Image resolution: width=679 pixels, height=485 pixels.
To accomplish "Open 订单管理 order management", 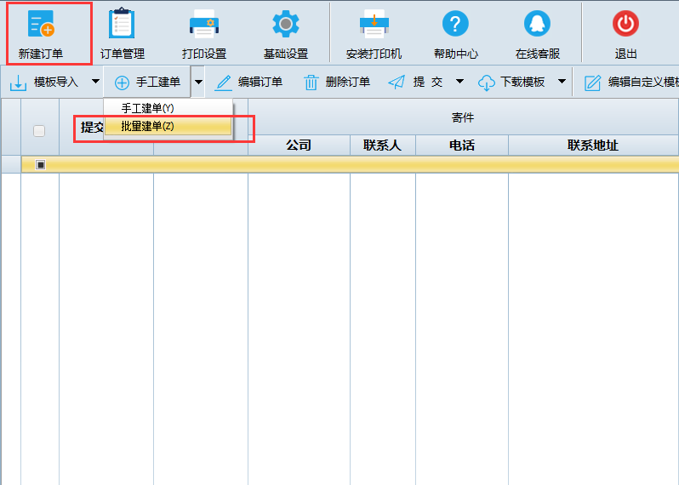I will (x=123, y=34).
